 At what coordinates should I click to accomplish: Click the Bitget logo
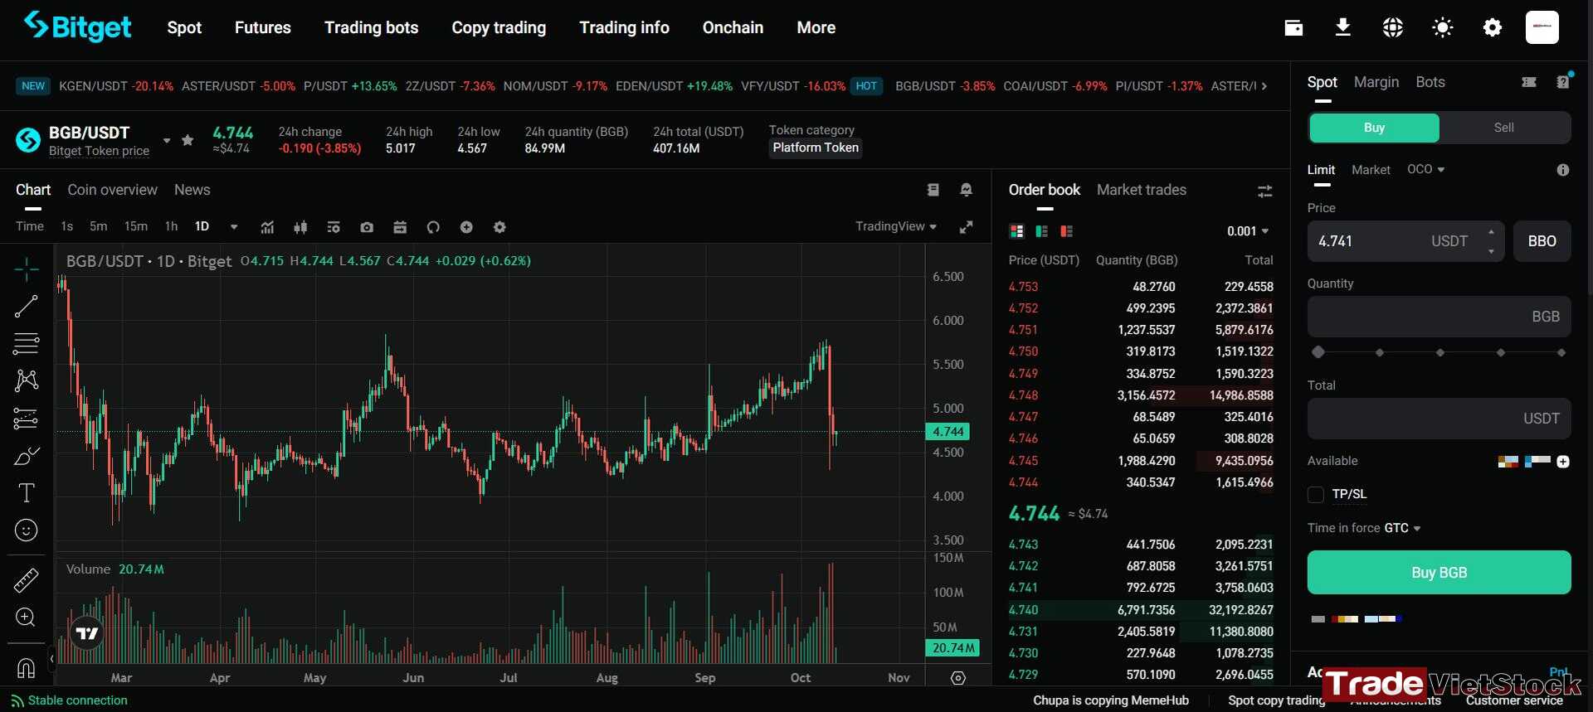pos(77,27)
